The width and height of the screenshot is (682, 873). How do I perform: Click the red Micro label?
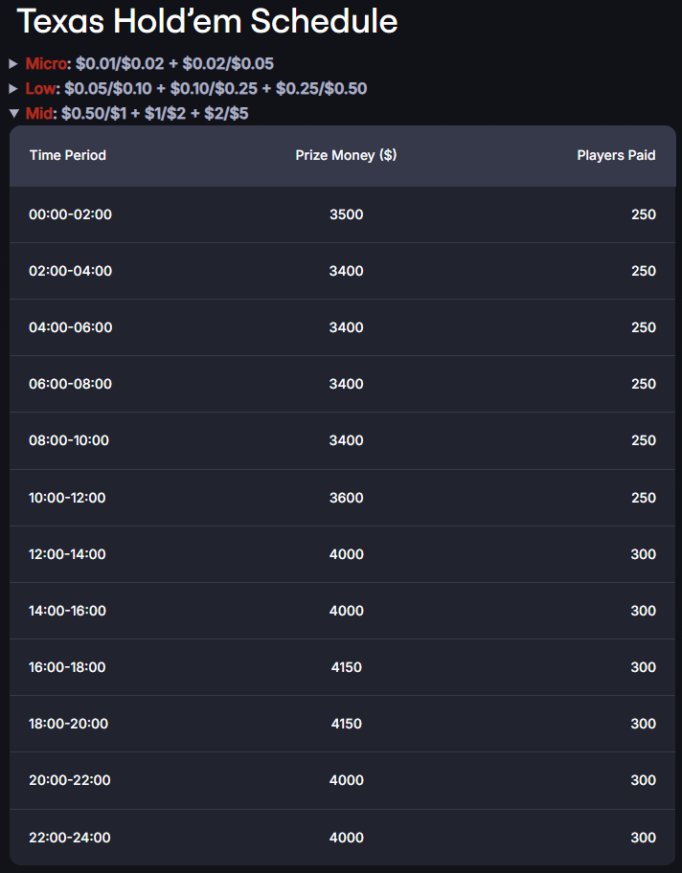tap(46, 64)
